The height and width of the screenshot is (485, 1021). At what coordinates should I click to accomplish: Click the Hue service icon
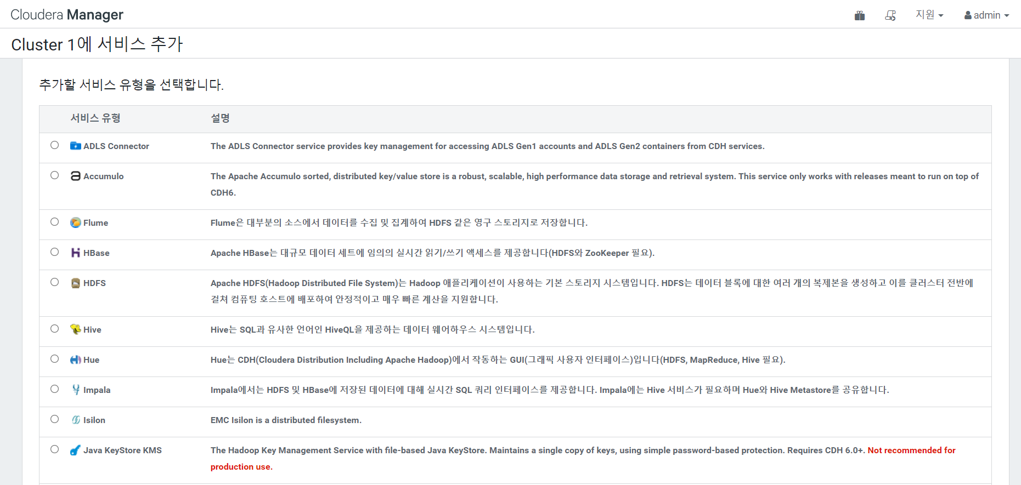(76, 360)
